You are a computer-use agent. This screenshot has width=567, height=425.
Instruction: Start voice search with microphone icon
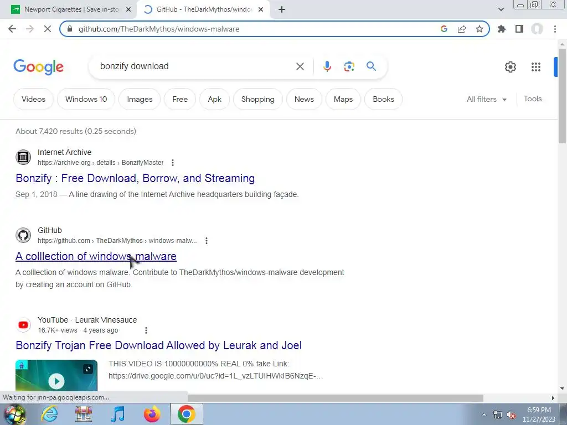[x=327, y=66]
